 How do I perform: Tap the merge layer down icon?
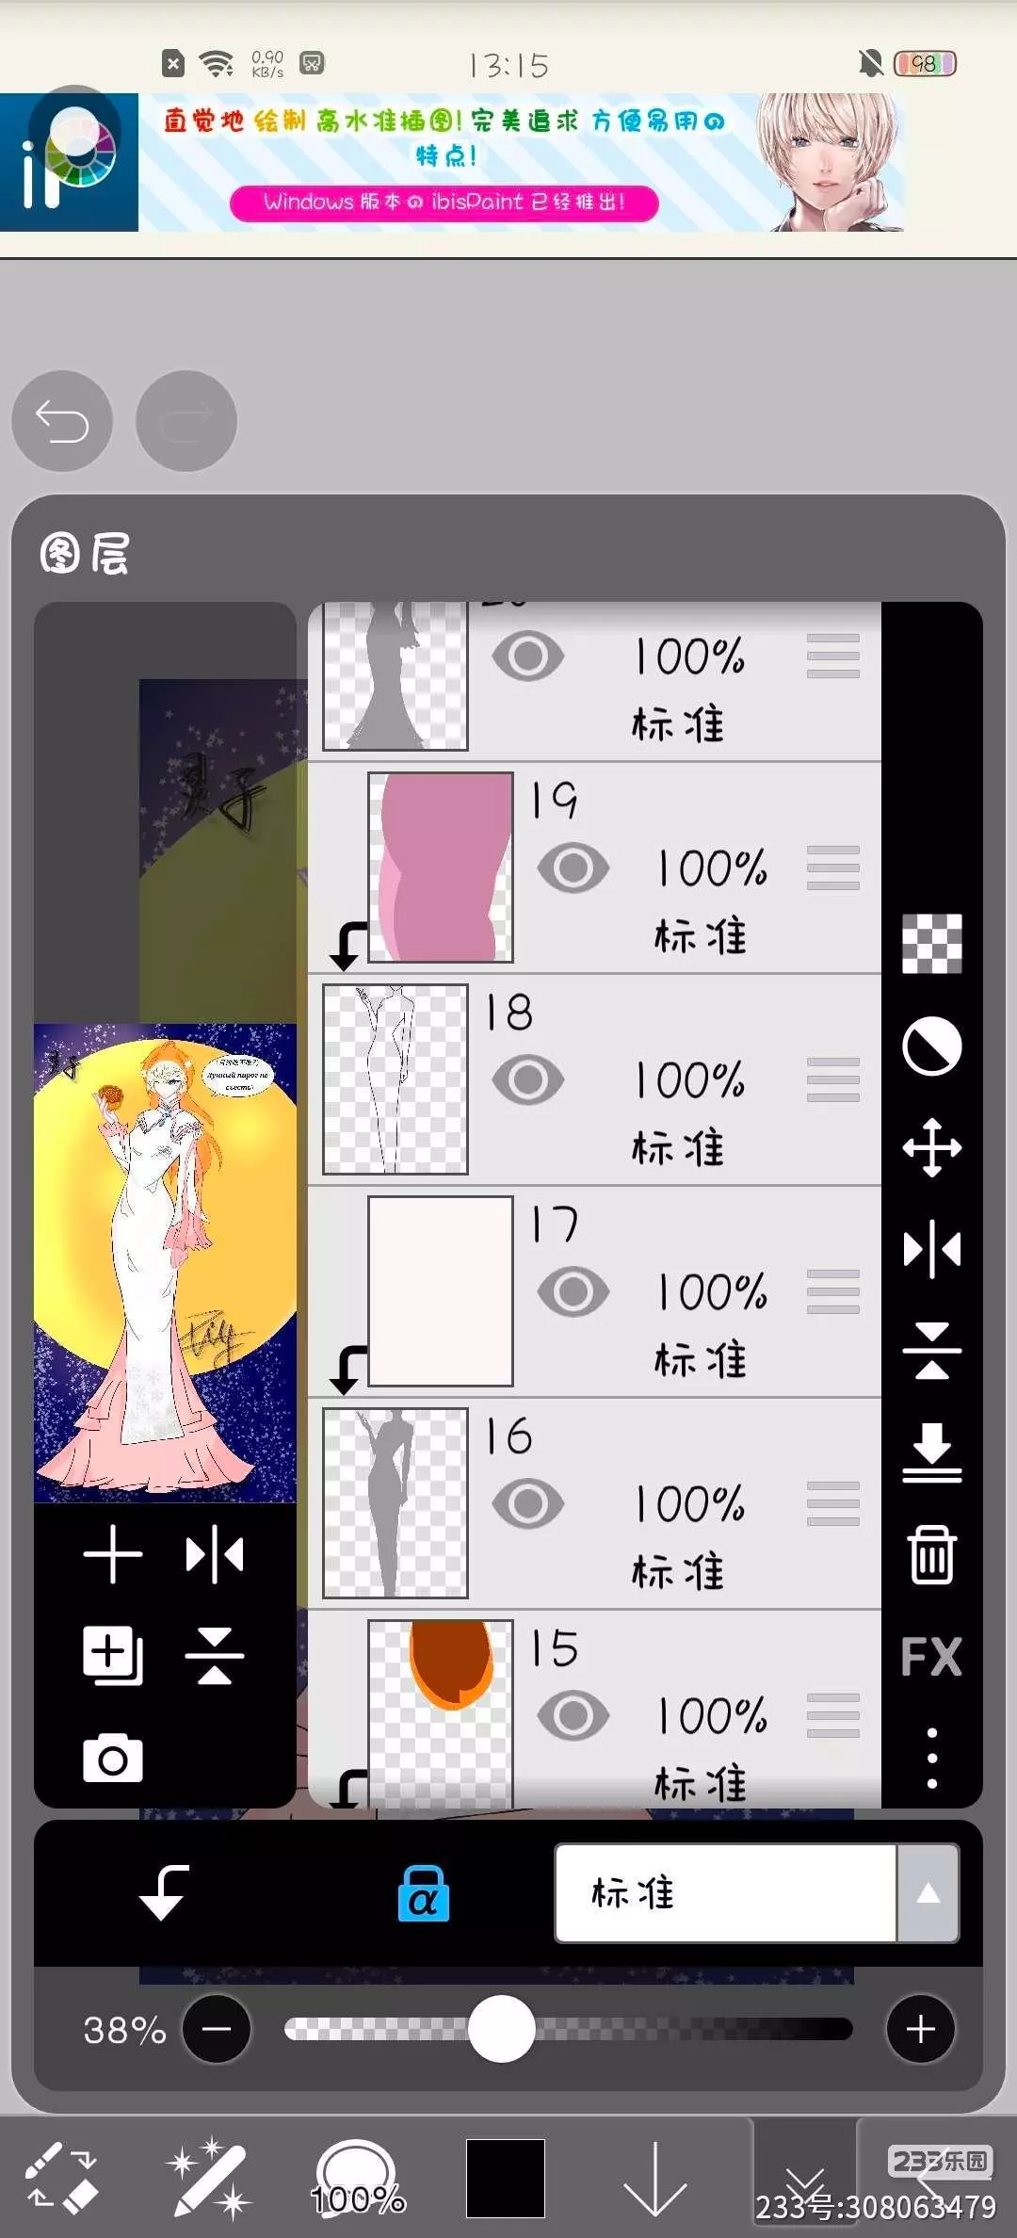tap(931, 1451)
